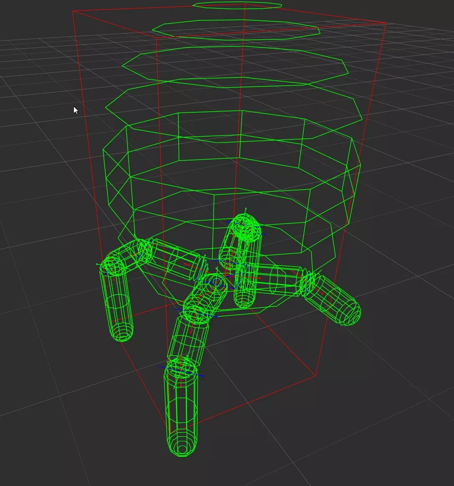Select the left leg's vertical lower capsule
The height and width of the screenshot is (486, 454).
[116, 299]
